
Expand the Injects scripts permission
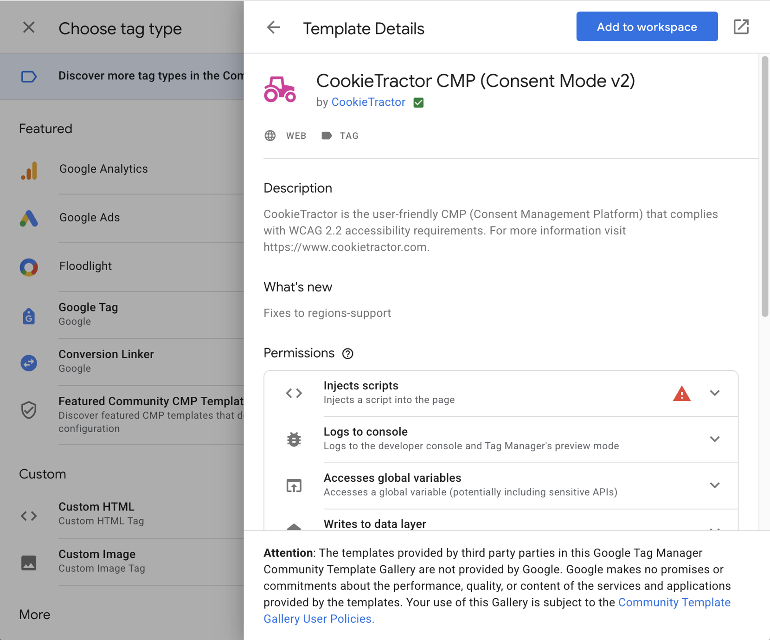coord(714,393)
